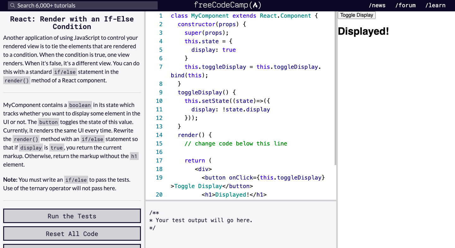This screenshot has width=455, height=248.
Task: Open the /forum page
Action: (405, 5)
